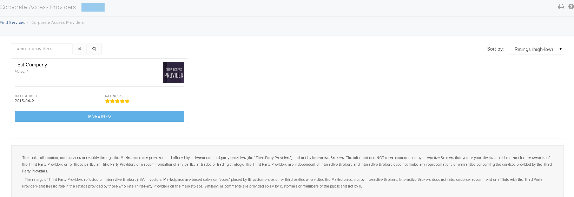Clear the provider search with X
This screenshot has width=574, height=197.
tap(80, 49)
